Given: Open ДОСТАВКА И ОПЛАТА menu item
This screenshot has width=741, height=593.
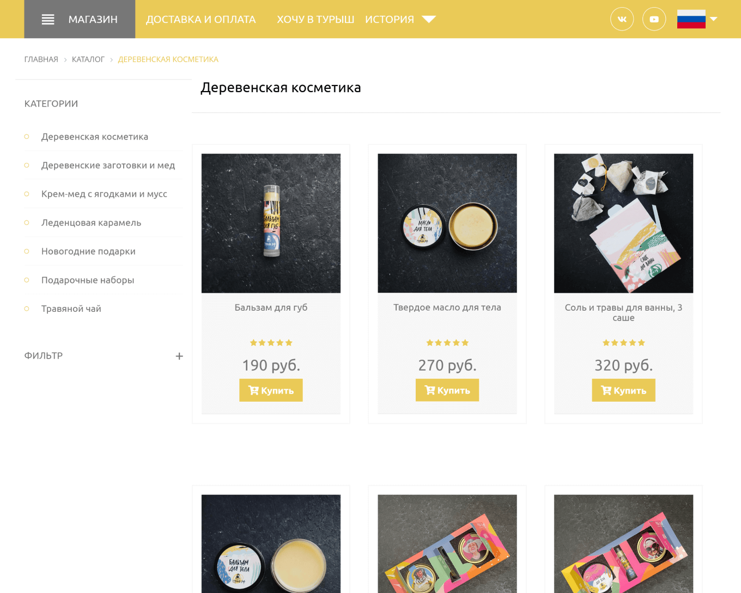Looking at the screenshot, I should pyautogui.click(x=201, y=20).
